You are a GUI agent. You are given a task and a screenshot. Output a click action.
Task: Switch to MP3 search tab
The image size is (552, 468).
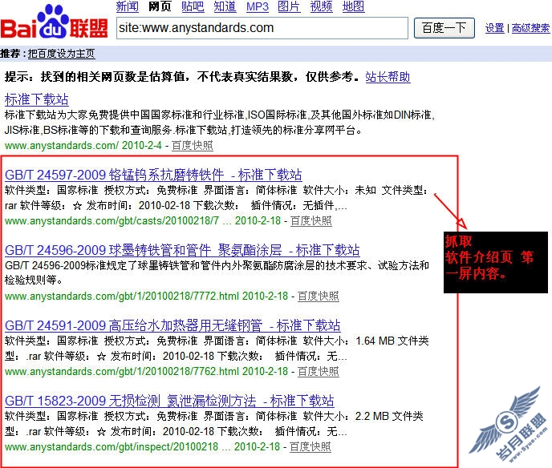[x=257, y=6]
